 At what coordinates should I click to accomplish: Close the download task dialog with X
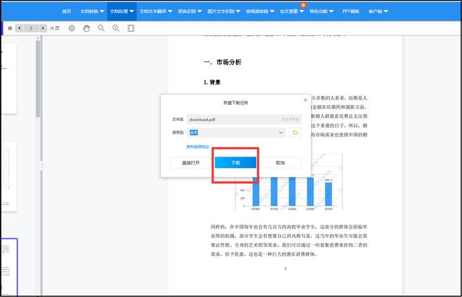click(305, 100)
